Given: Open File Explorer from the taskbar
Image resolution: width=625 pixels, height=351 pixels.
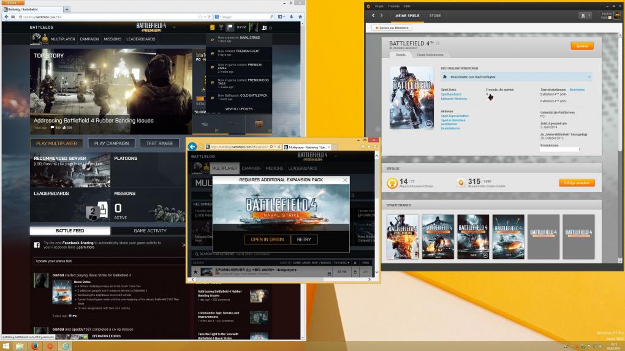Looking at the screenshot, I should point(20,346).
